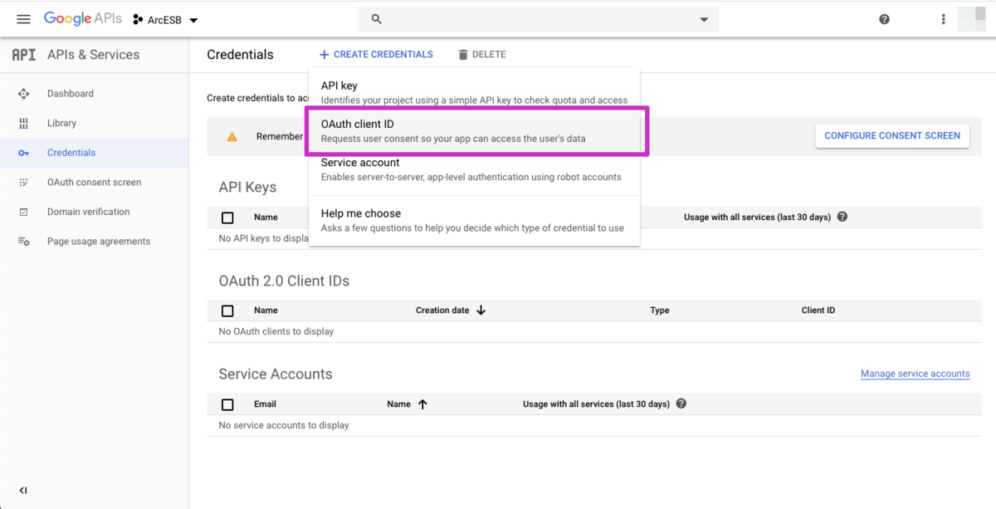Expand the search bar dropdown arrow

click(x=704, y=19)
